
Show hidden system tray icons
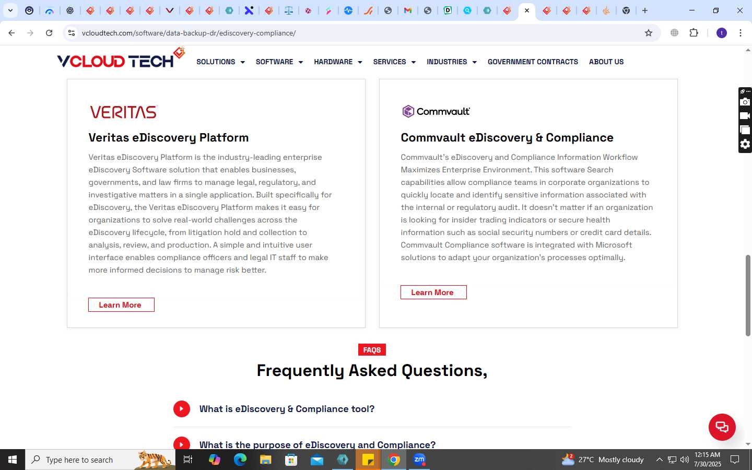coord(659,460)
